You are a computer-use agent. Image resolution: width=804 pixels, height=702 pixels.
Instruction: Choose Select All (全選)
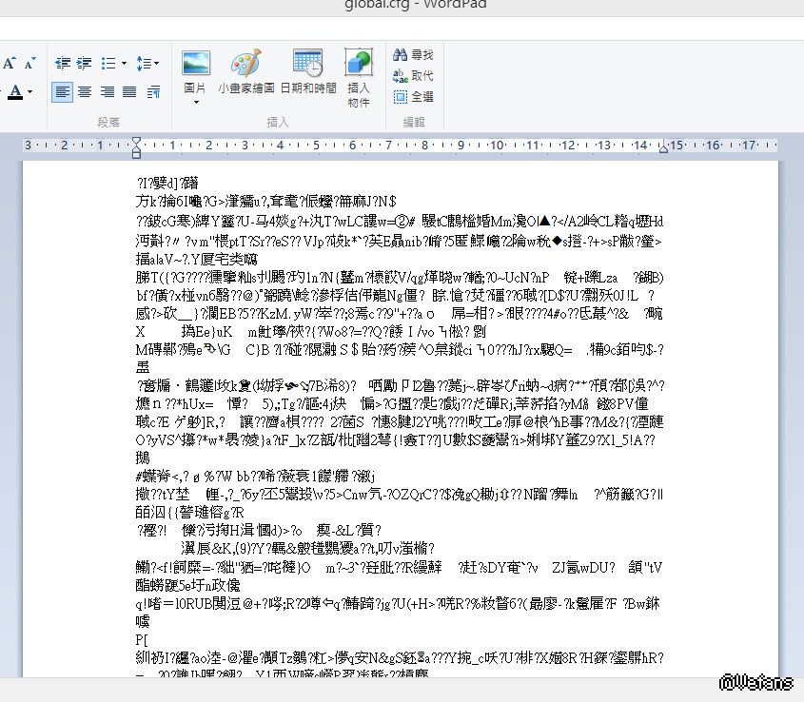click(x=413, y=96)
